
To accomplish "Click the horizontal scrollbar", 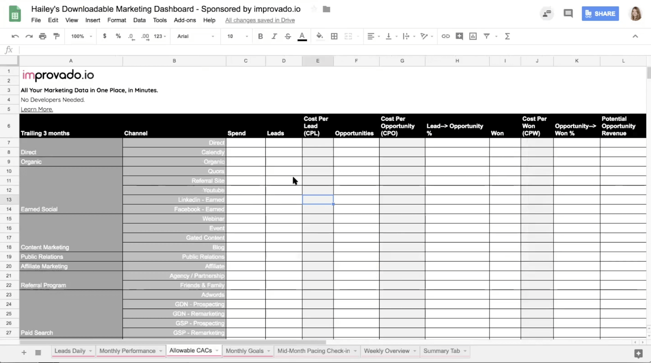I will (173, 342).
